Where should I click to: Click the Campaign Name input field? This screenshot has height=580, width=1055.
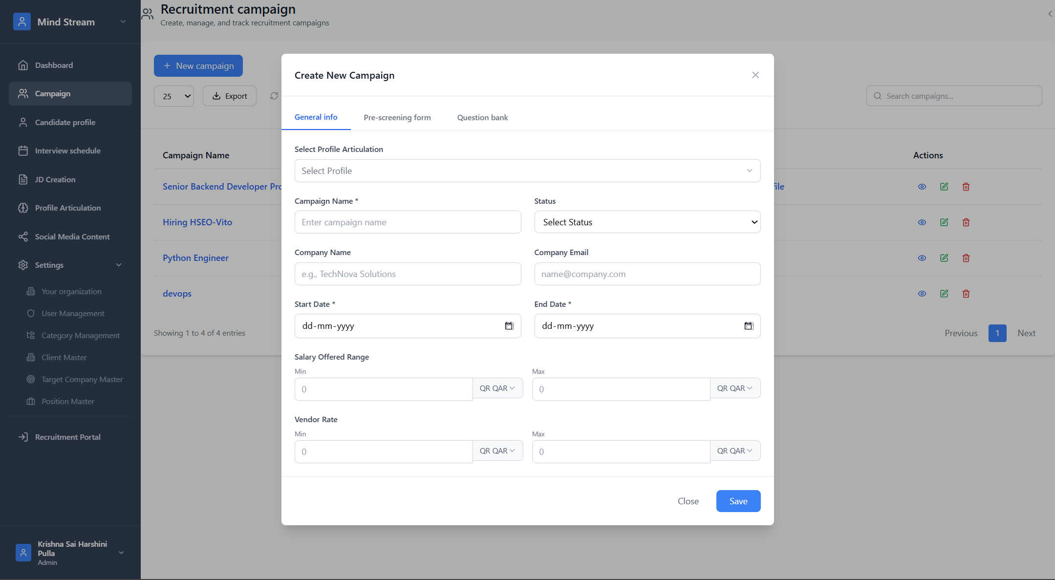(408, 222)
